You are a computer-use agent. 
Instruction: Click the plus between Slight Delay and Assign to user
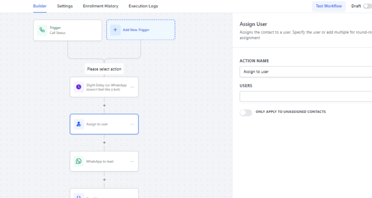104,105
